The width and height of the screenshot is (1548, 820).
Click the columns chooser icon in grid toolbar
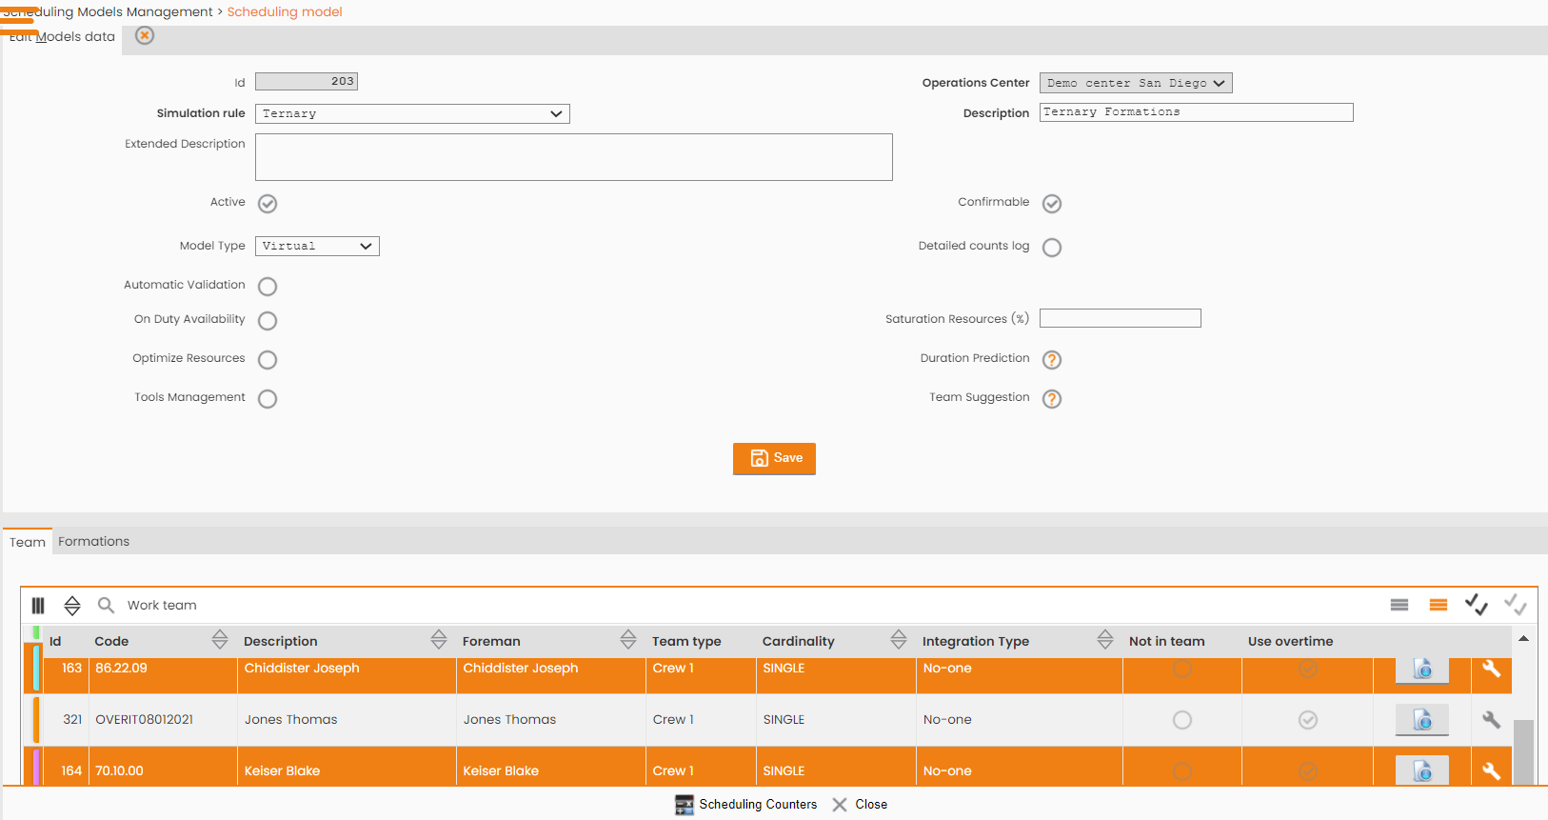click(x=38, y=606)
